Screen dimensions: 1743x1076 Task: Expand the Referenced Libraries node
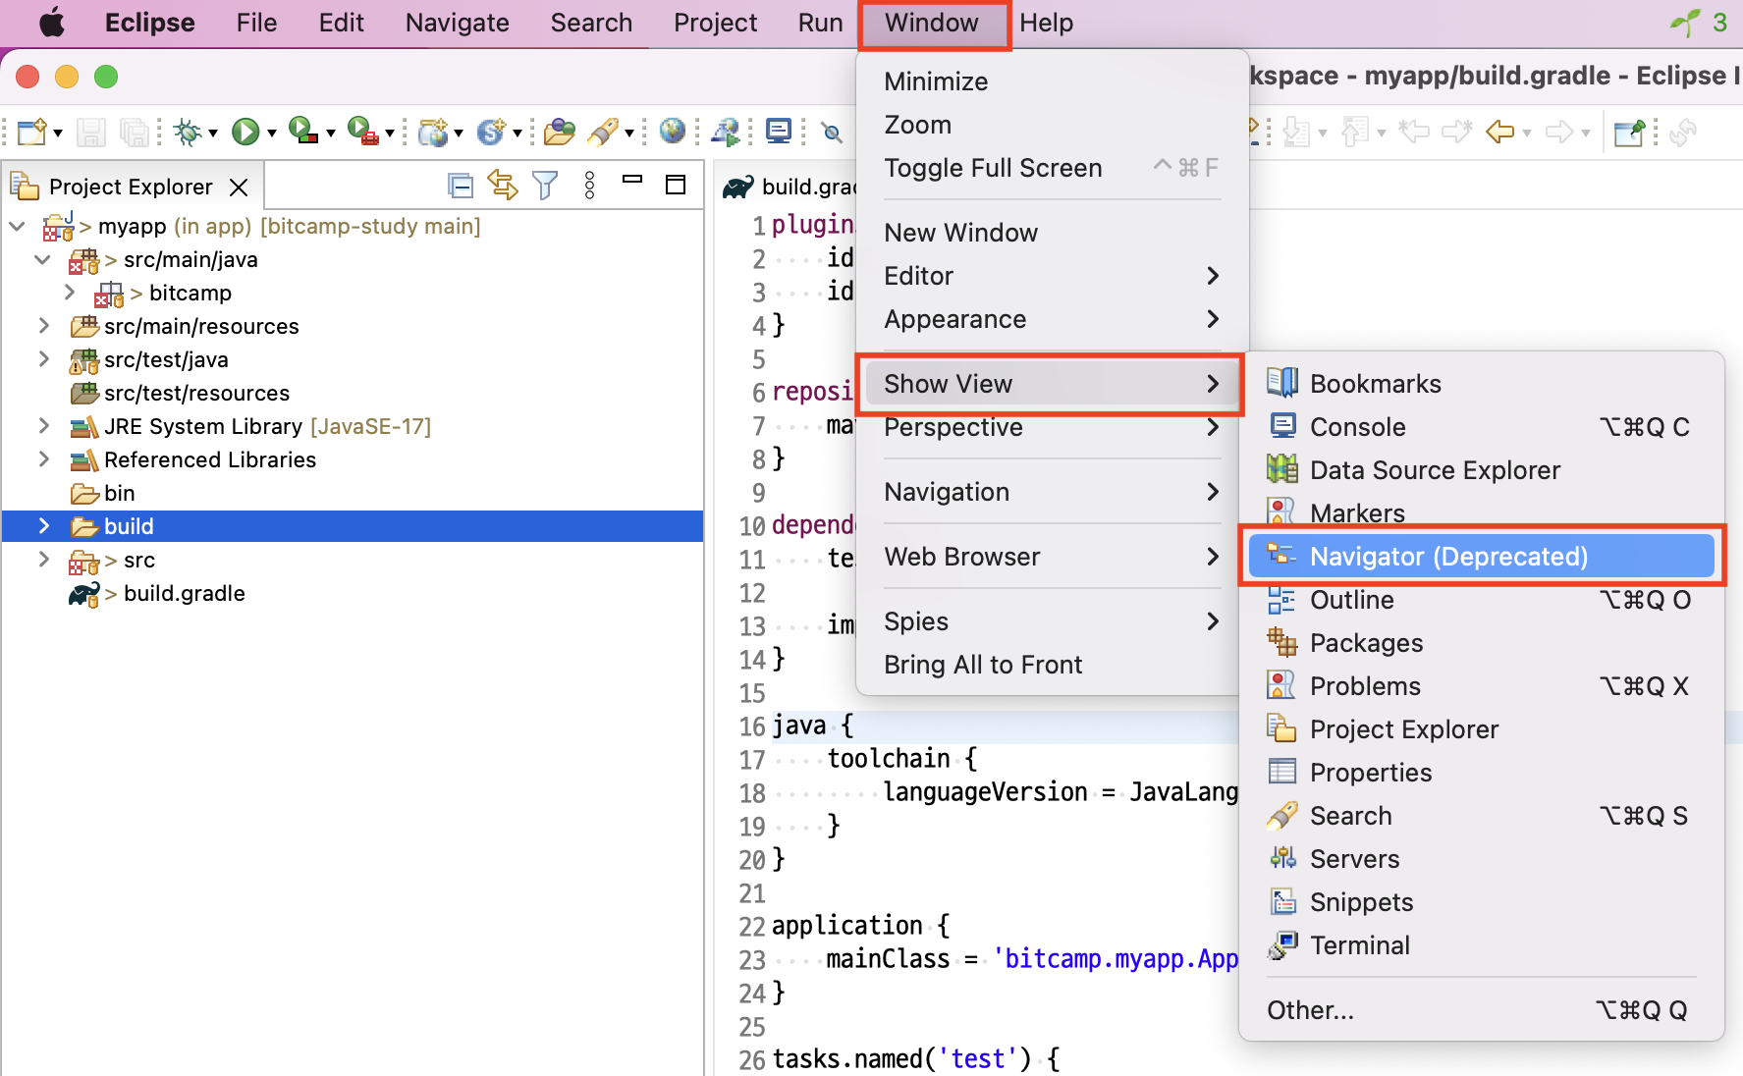tap(43, 459)
